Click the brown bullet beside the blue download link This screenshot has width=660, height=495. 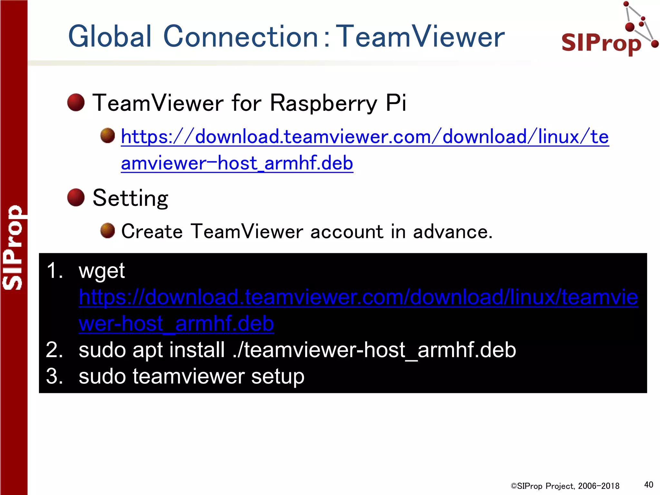click(108, 135)
